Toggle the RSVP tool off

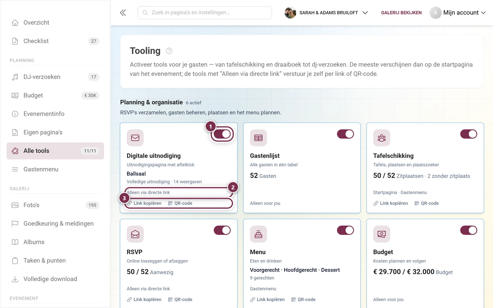coord(222,230)
